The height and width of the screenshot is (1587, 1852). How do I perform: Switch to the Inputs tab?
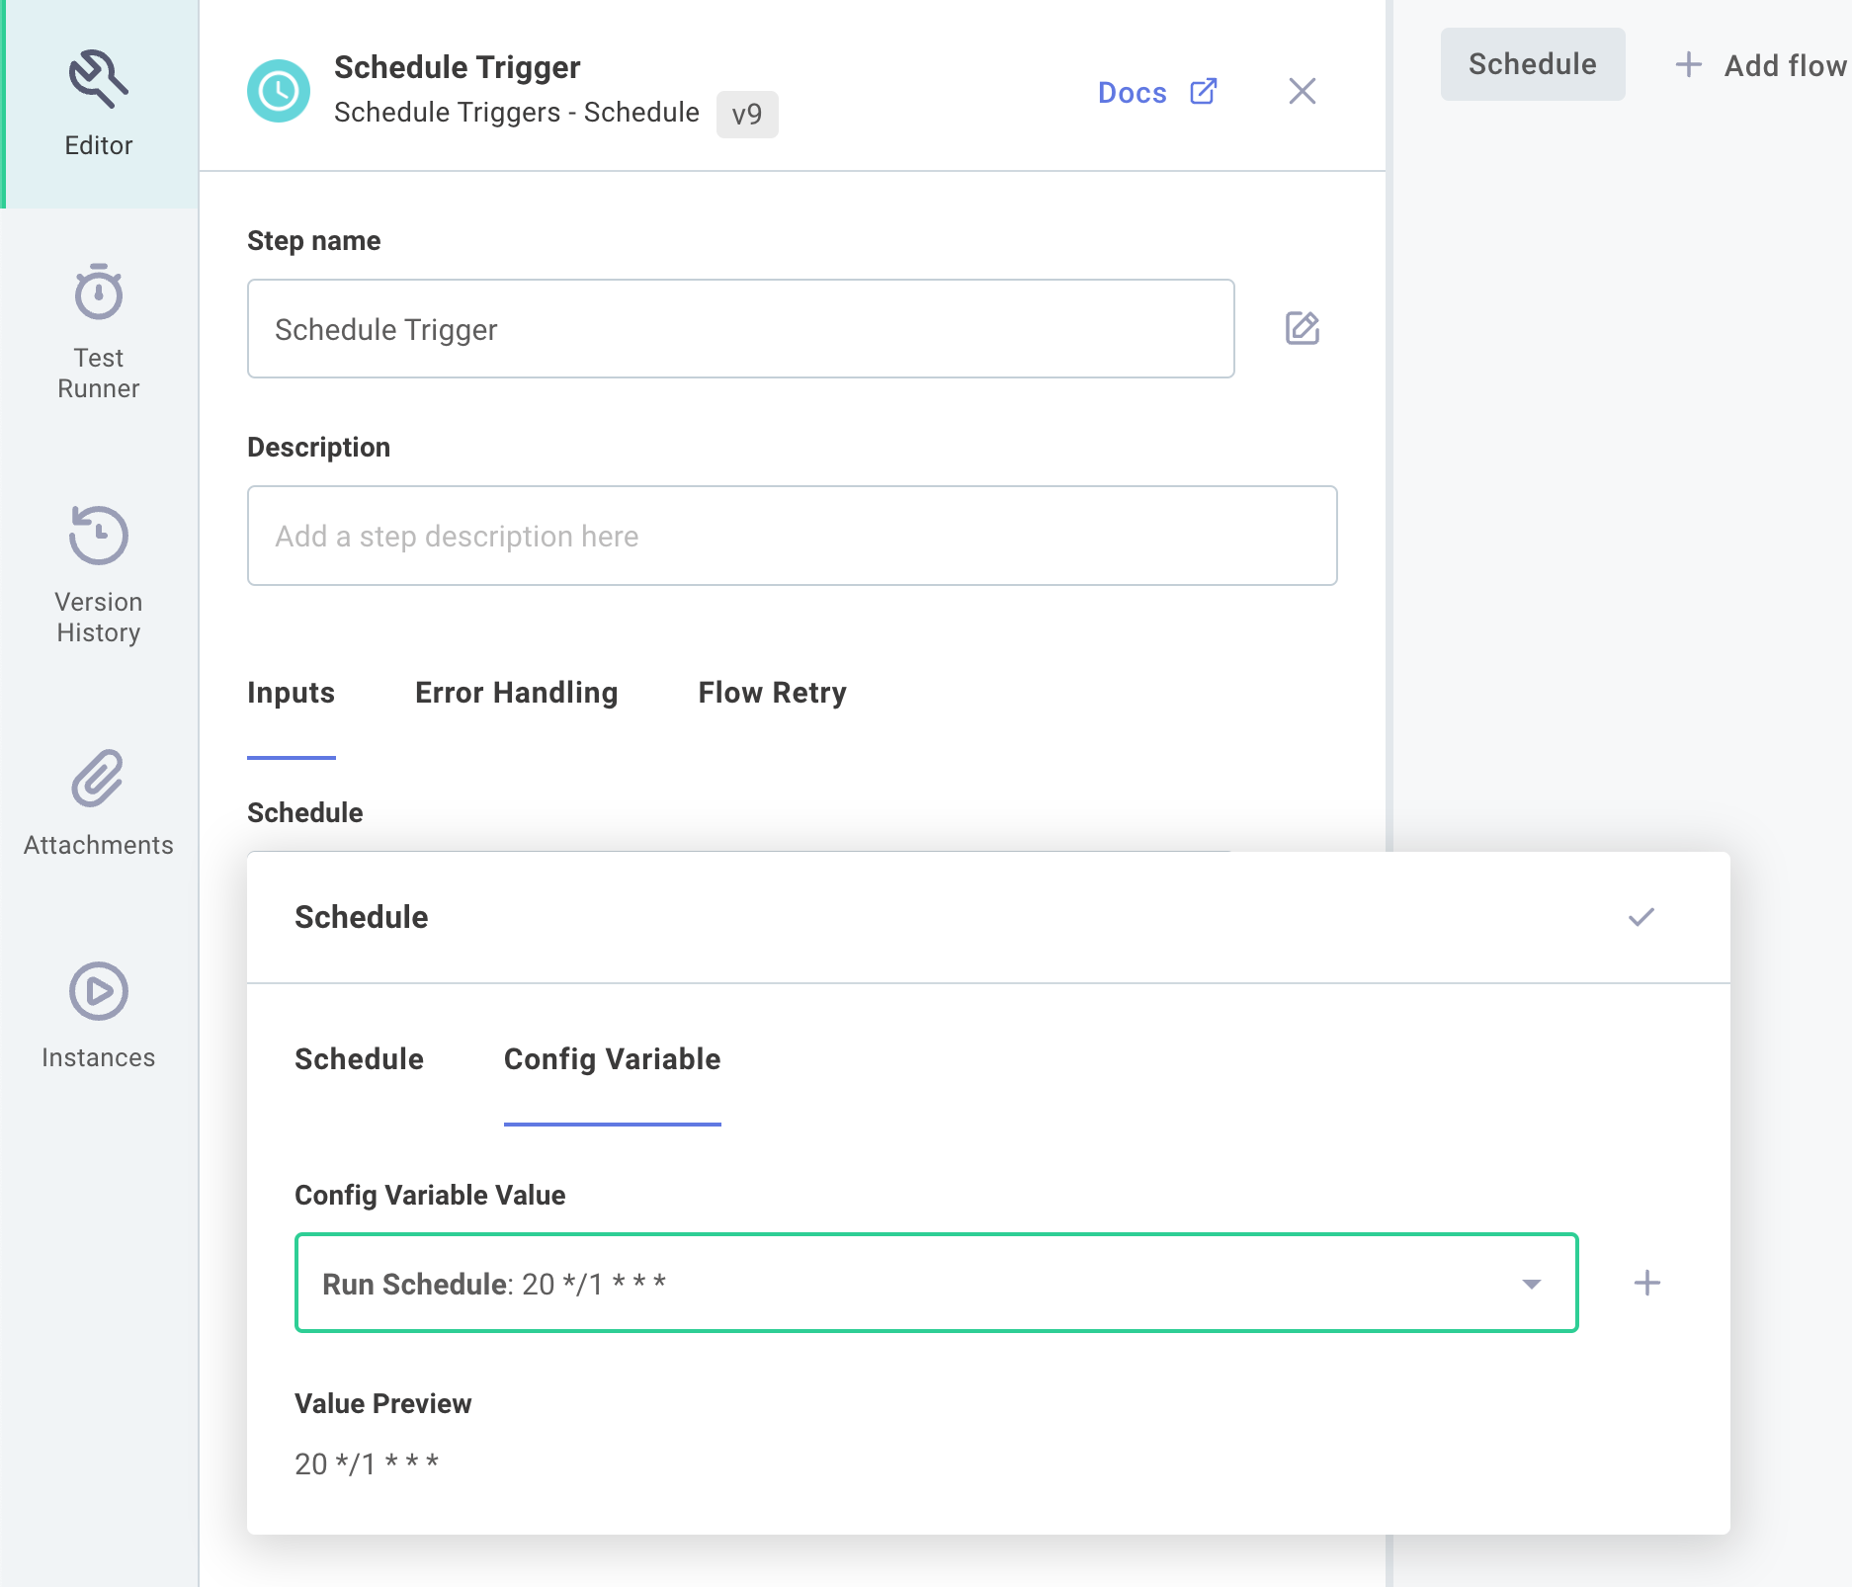291,693
